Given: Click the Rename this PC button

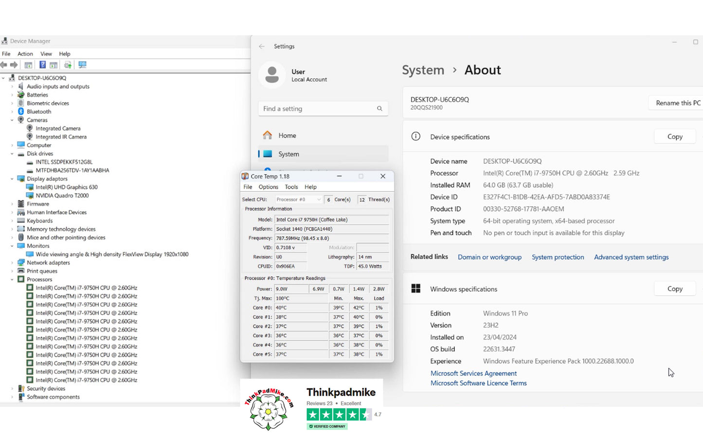Looking at the screenshot, I should click(676, 103).
